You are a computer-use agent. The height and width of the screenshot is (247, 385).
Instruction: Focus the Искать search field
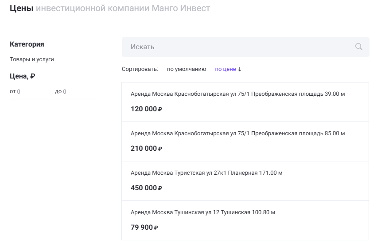239,47
